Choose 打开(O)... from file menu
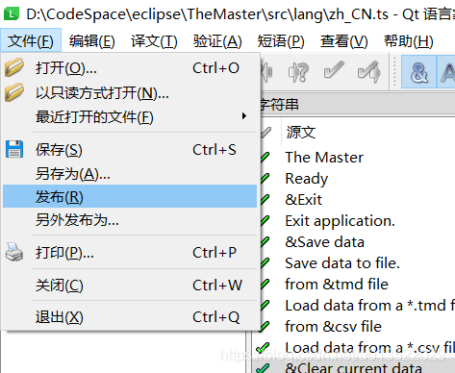The height and width of the screenshot is (373, 455). click(x=130, y=68)
